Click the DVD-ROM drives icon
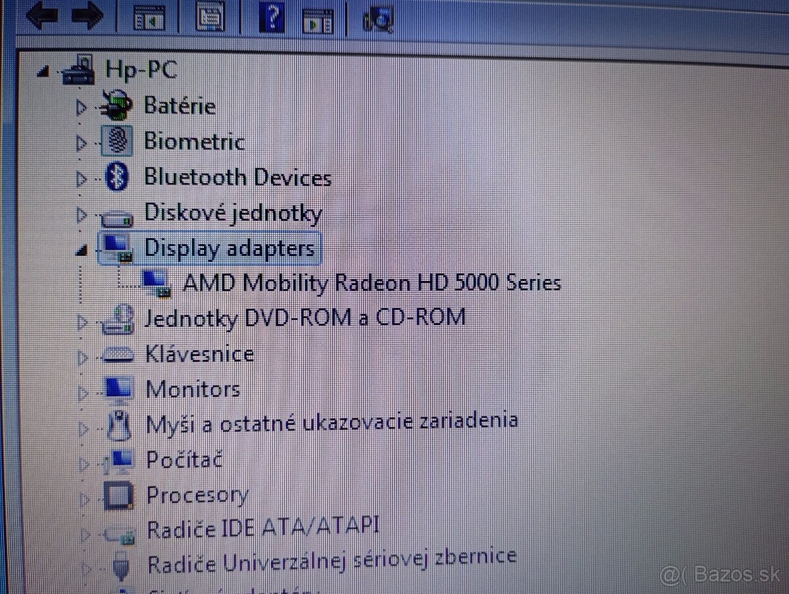Screen dimensions: 789x594 point(118,320)
